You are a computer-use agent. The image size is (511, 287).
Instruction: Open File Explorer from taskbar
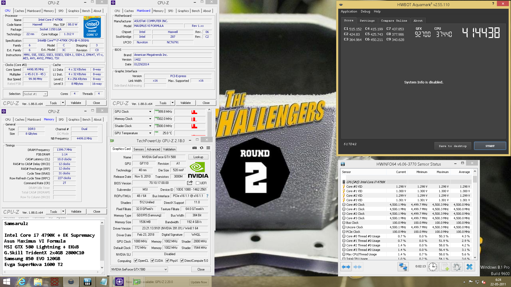tap(38, 282)
